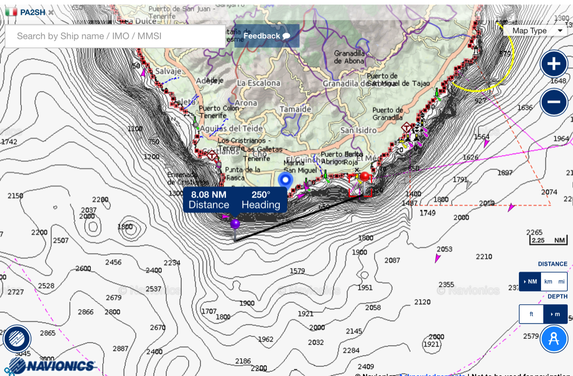The image size is (573, 376).
Task: Focus the ship name search field
Action: tap(115, 36)
